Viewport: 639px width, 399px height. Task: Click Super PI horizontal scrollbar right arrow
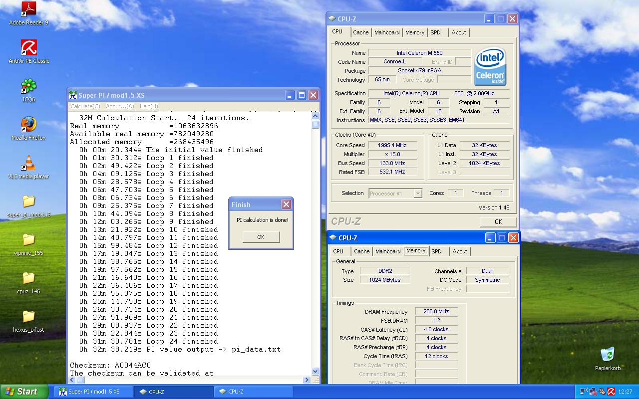[307, 380]
